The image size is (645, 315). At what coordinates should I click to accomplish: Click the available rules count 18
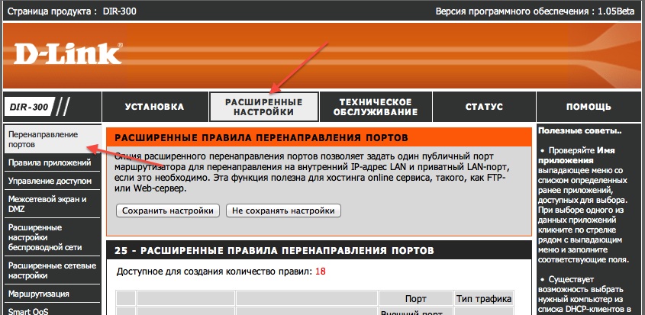(321, 272)
